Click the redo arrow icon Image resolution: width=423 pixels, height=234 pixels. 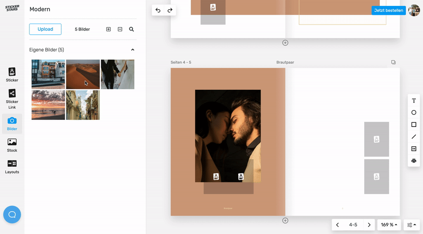pos(170,10)
